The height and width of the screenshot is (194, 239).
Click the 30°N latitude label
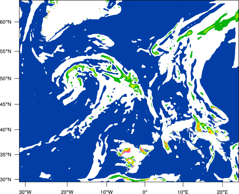[x=6, y=180]
